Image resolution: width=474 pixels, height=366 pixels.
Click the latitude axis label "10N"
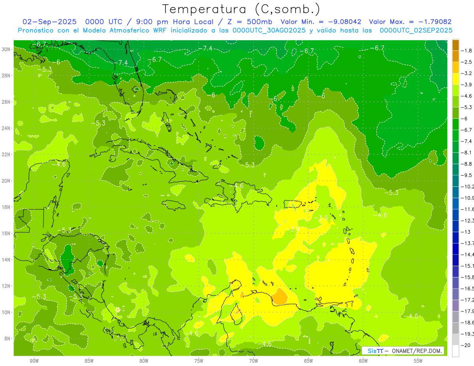(x=6, y=312)
